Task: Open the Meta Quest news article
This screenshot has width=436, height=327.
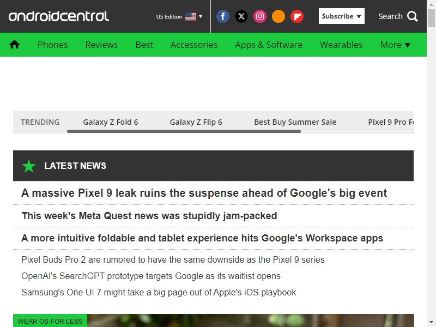Action: [x=149, y=216]
